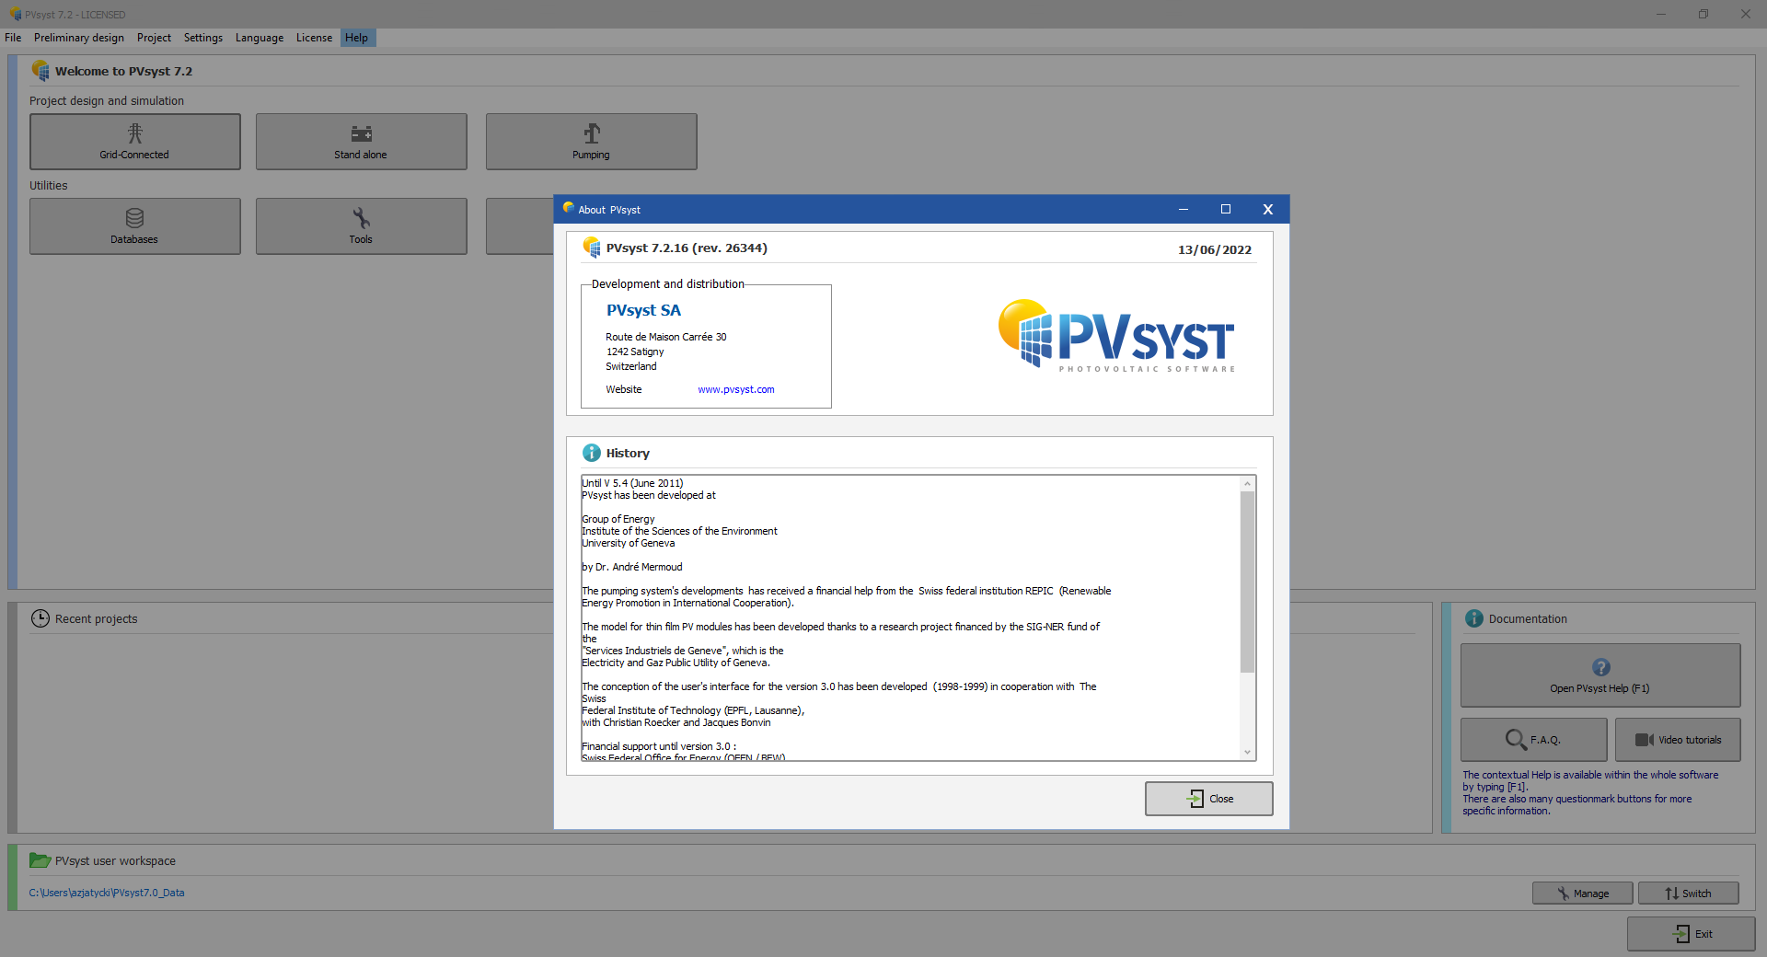Click the PVsyst main window title bar icon
The image size is (1767, 957).
16,15
